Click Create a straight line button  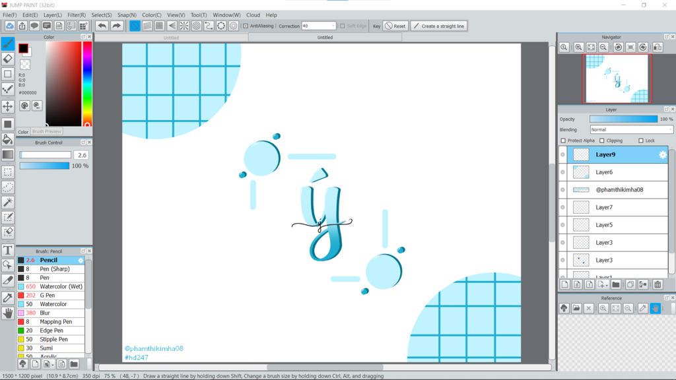pos(439,26)
